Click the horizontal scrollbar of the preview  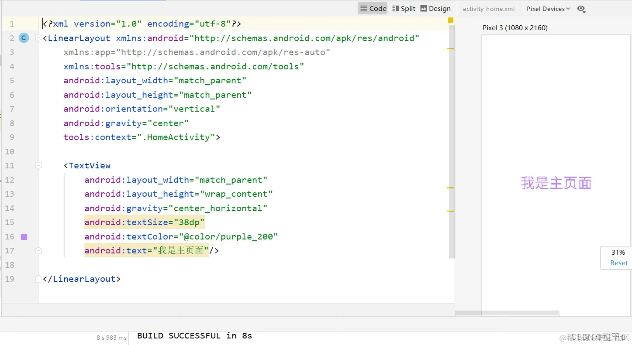(x=507, y=313)
